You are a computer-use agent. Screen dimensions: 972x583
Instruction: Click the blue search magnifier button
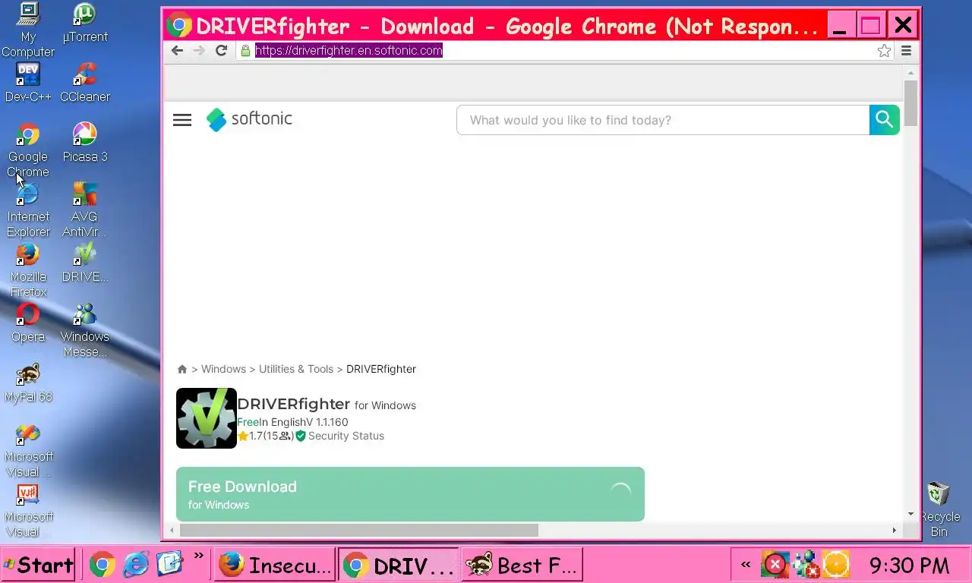884,120
